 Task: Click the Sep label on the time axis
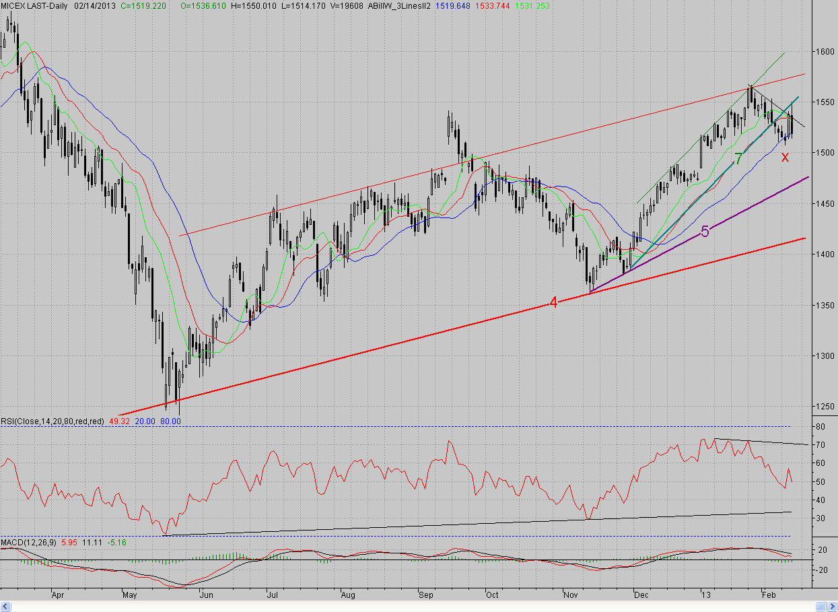pyautogui.click(x=425, y=595)
